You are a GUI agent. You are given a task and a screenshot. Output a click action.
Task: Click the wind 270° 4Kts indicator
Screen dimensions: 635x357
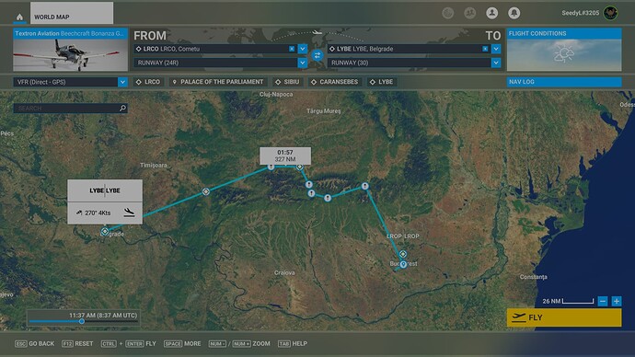click(x=93, y=213)
